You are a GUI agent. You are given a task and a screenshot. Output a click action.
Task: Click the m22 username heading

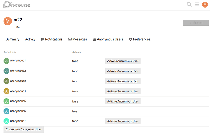coord(18,20)
